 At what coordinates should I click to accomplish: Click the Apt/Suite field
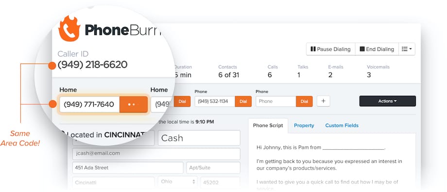pos(213,168)
